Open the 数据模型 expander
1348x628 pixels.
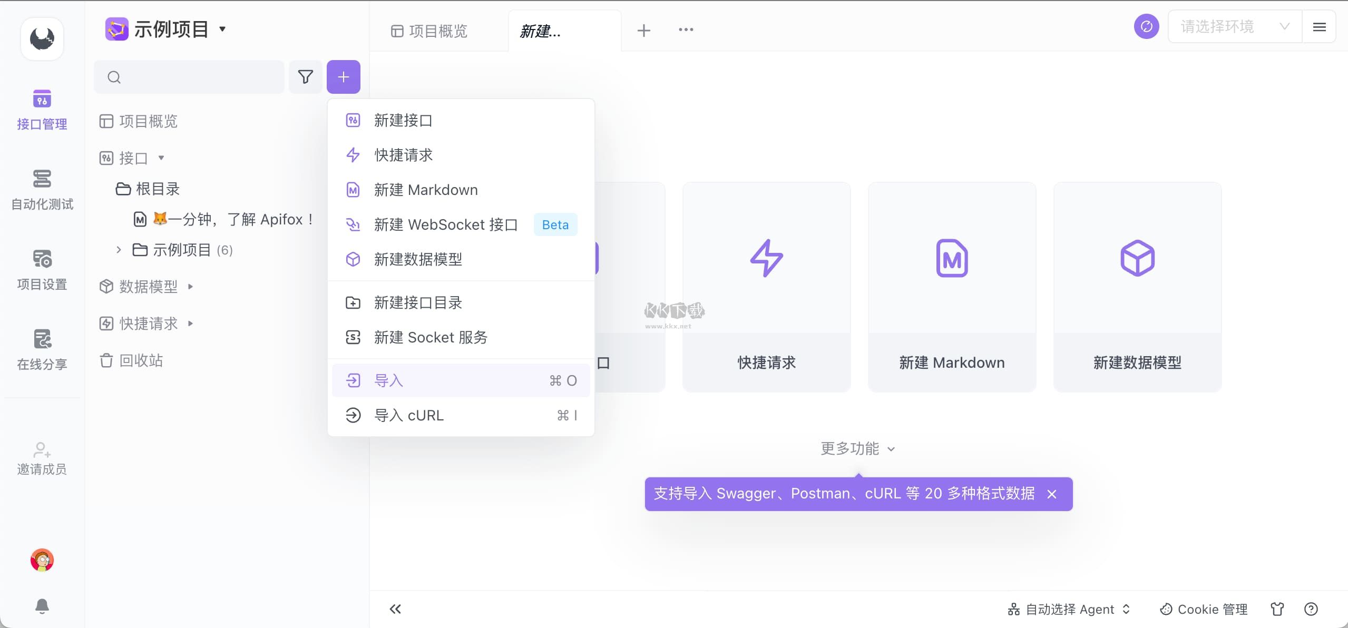click(x=191, y=286)
